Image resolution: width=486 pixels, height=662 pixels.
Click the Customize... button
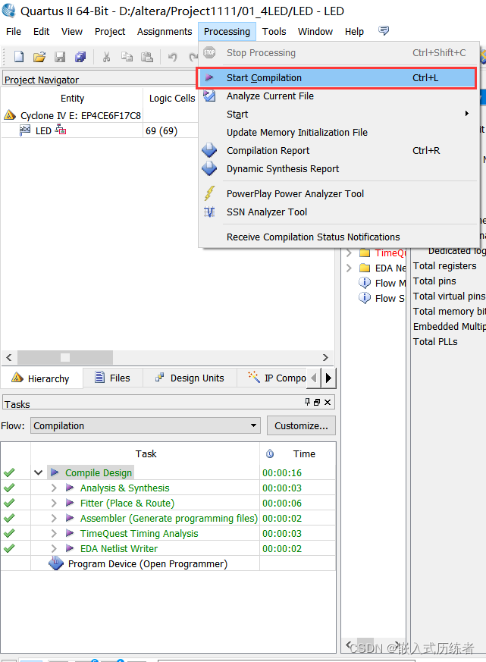tap(301, 425)
